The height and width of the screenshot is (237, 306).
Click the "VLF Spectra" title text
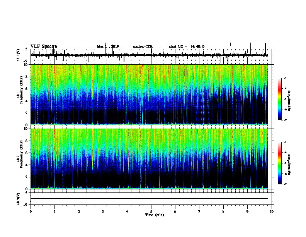click(44, 46)
